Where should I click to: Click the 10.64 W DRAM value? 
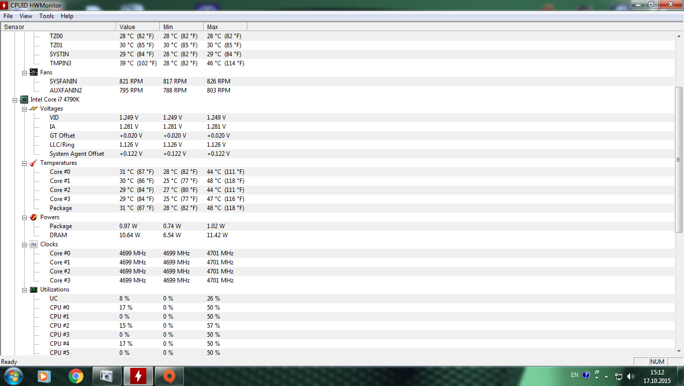pyautogui.click(x=130, y=235)
